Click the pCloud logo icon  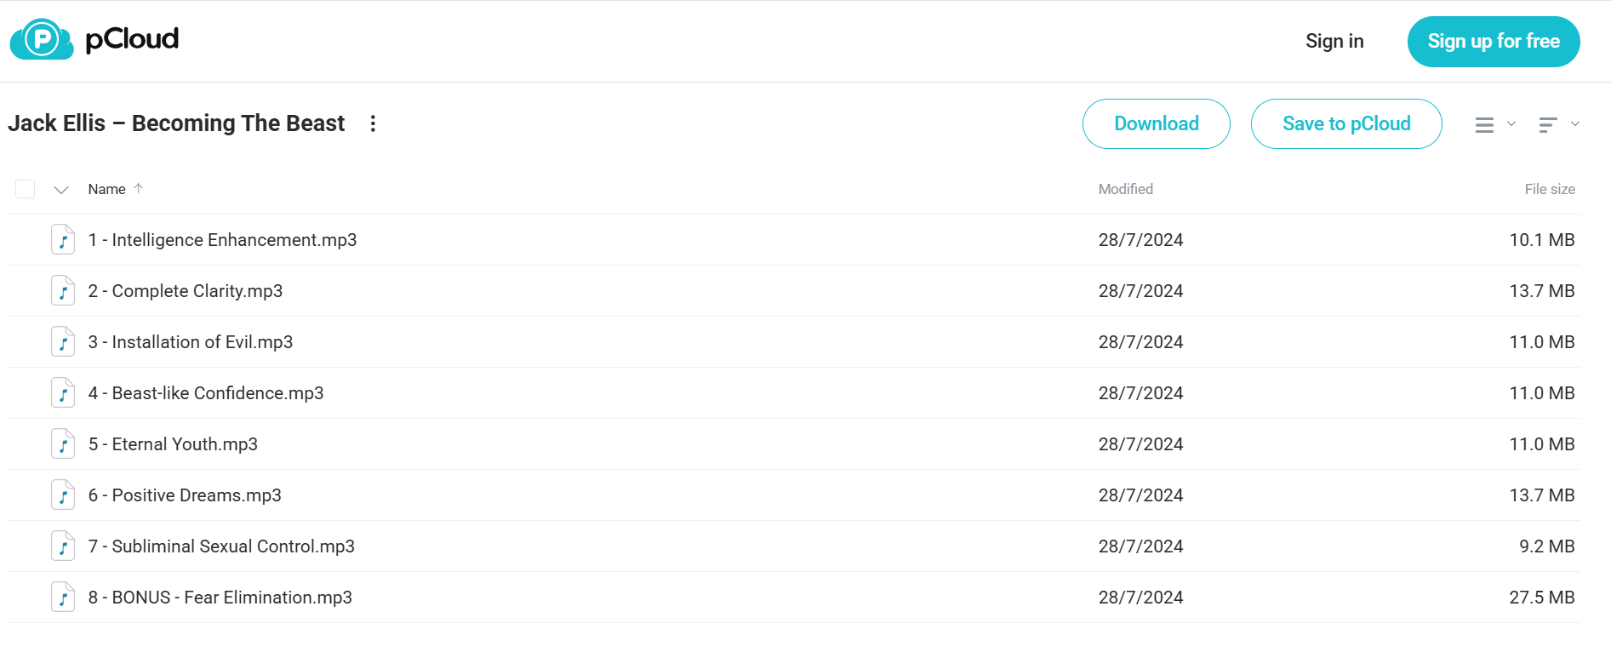coord(42,39)
